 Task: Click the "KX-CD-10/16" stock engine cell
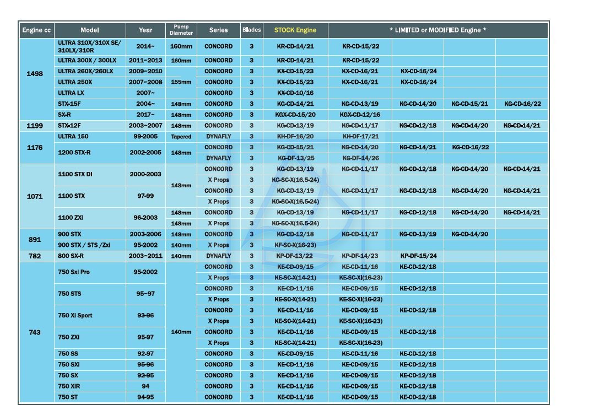(x=295, y=93)
